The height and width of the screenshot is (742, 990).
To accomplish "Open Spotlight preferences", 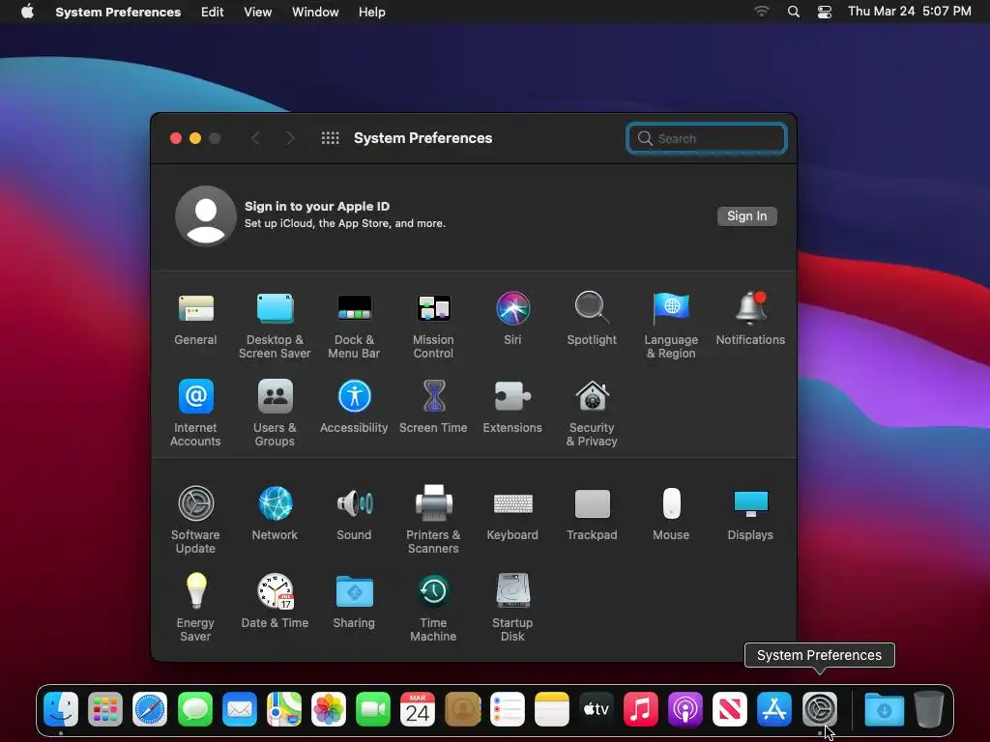I will (592, 319).
